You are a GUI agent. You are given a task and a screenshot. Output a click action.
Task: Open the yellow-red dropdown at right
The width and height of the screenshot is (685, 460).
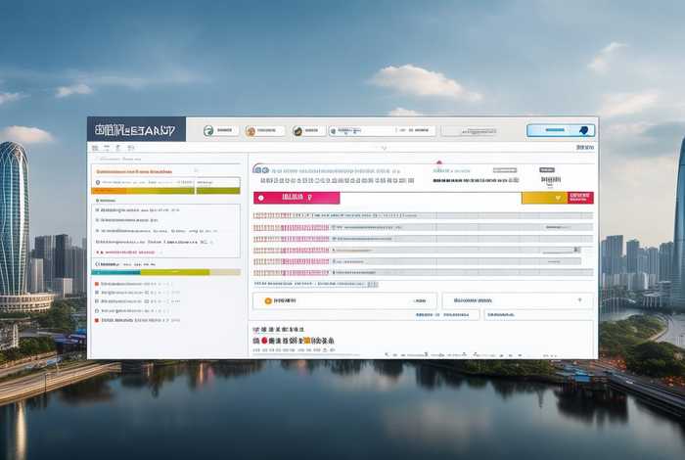coord(557,198)
